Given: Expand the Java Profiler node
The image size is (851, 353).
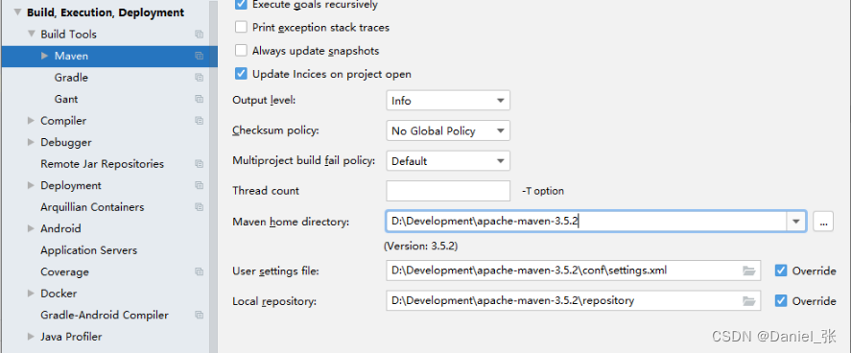Looking at the screenshot, I should (x=31, y=337).
